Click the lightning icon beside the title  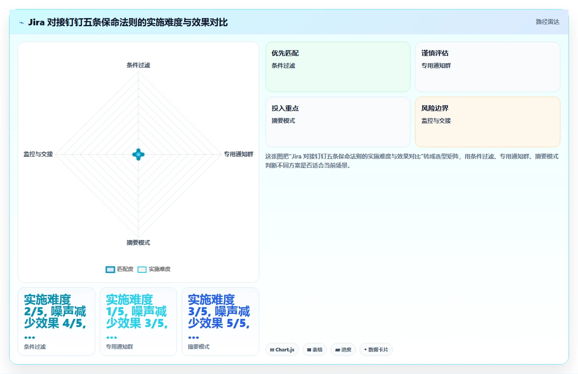[21, 23]
